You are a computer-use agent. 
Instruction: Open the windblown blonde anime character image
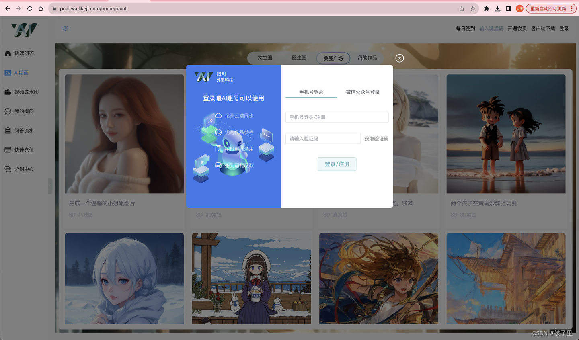(x=379, y=279)
